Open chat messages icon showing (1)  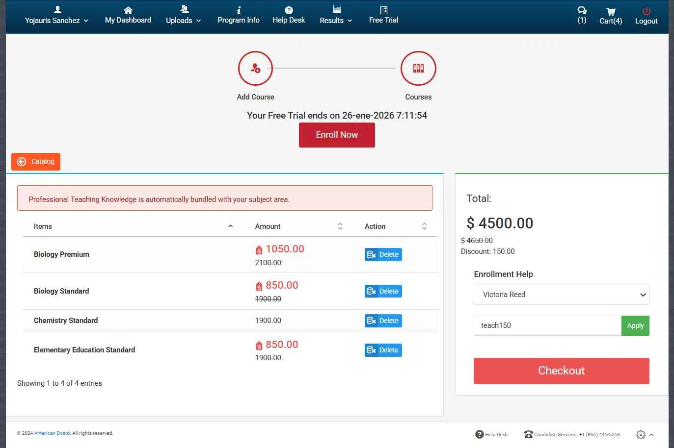(x=582, y=15)
